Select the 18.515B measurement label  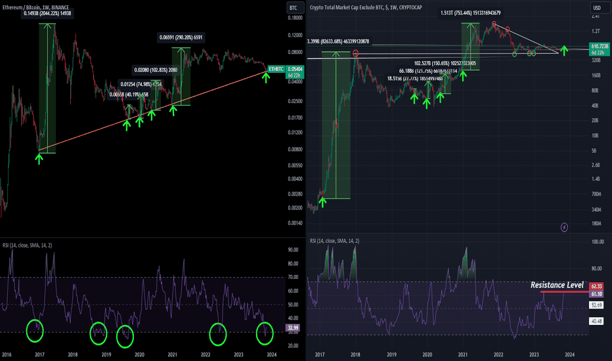[415, 79]
